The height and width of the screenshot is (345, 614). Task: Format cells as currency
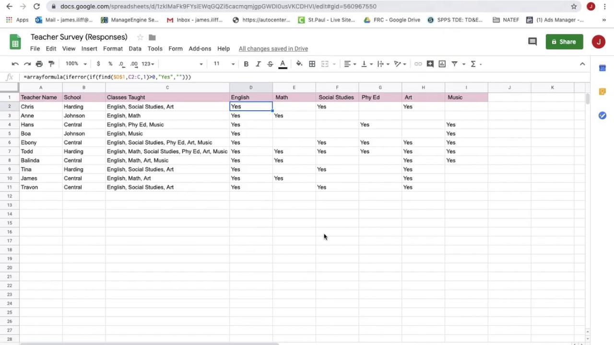98,64
